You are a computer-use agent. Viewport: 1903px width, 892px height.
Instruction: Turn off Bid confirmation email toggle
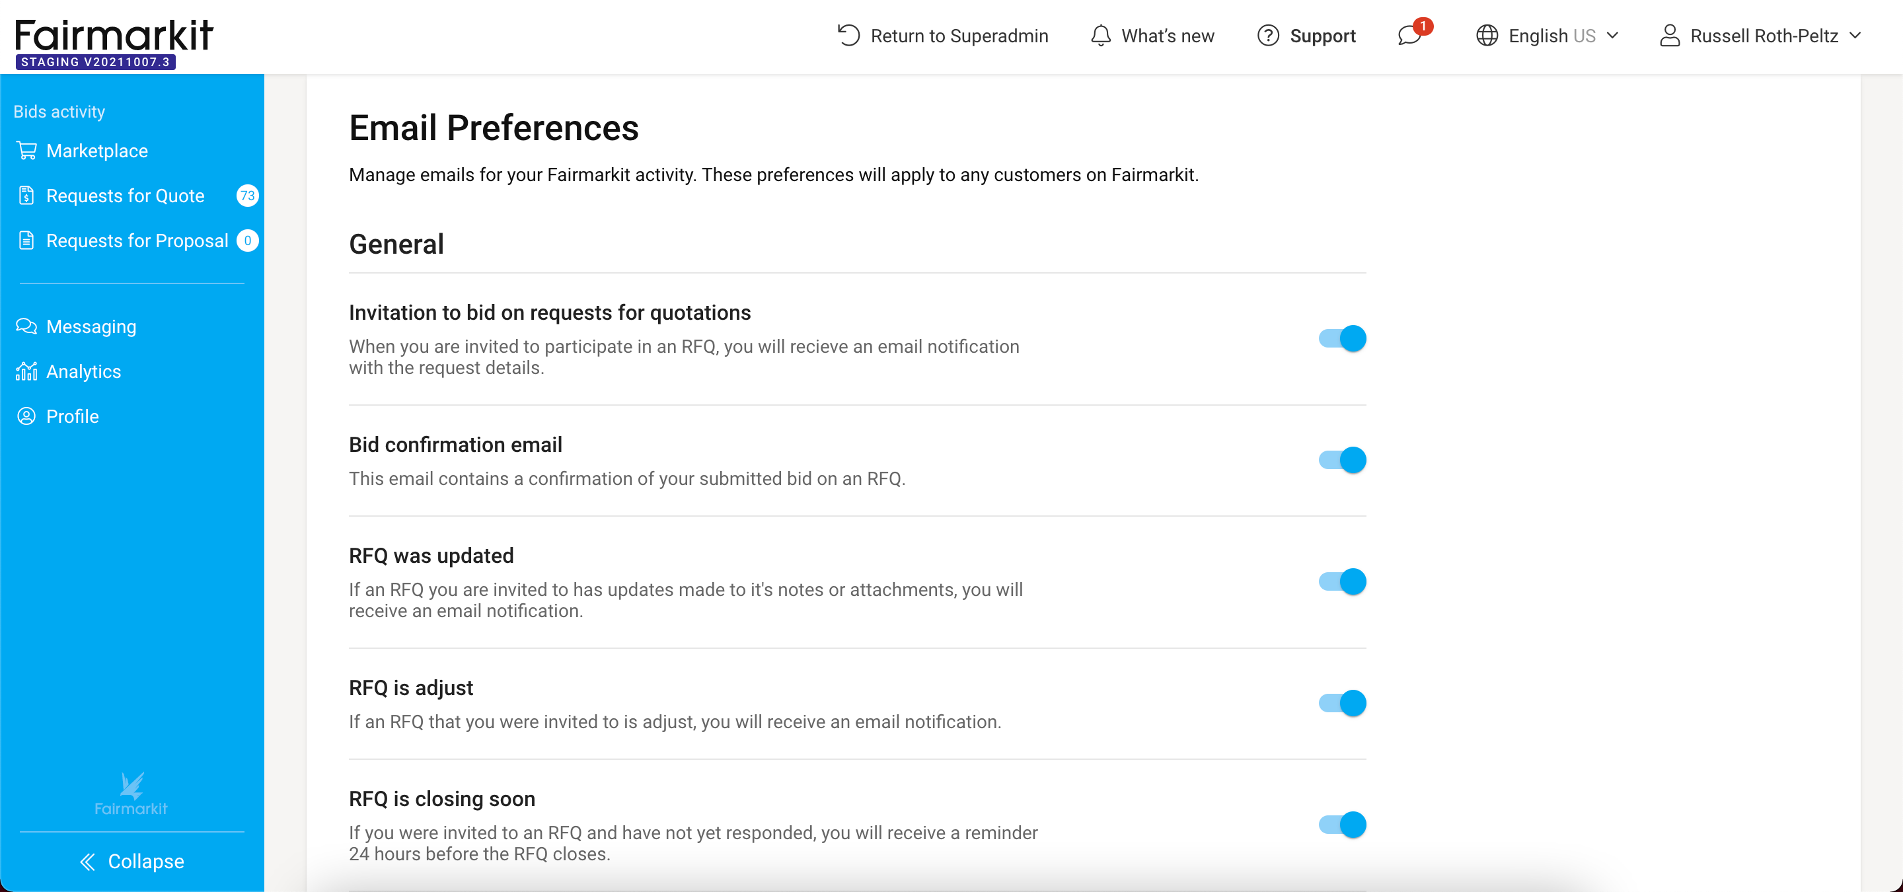tap(1342, 460)
